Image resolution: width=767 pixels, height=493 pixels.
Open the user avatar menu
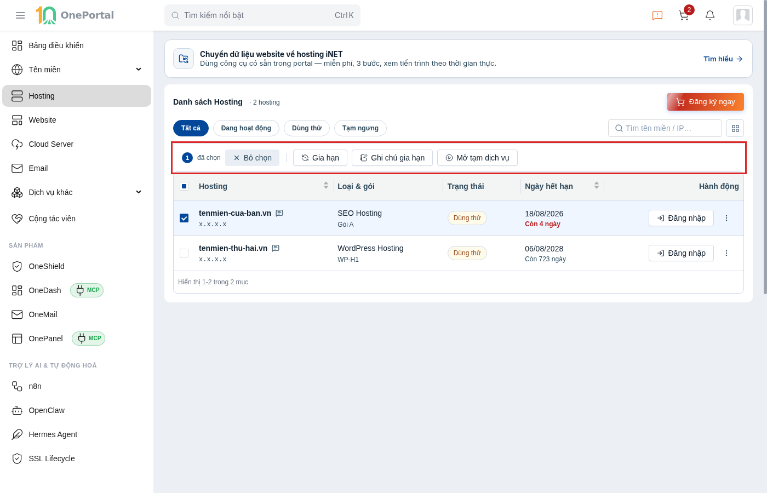tap(743, 15)
